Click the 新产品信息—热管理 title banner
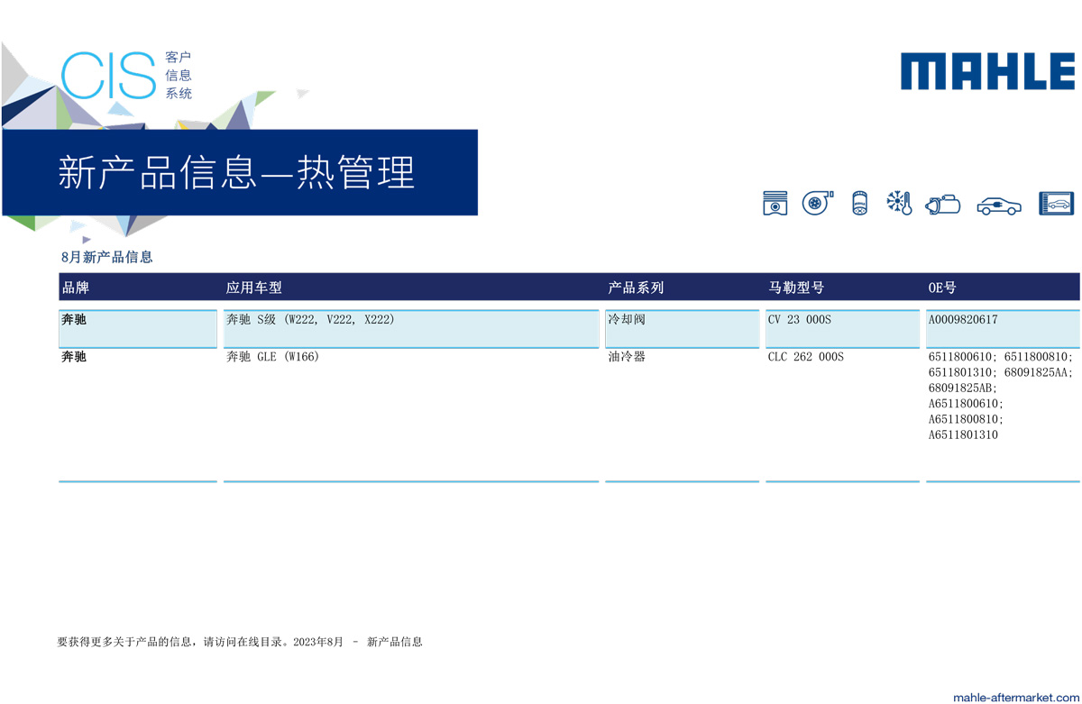 tap(240, 172)
